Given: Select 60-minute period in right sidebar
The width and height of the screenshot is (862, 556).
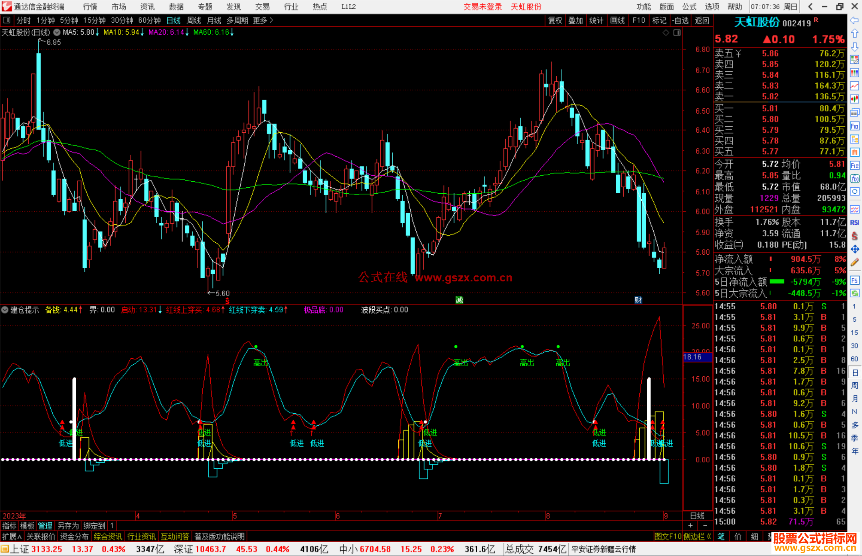Looking at the screenshot, I should [x=854, y=359].
